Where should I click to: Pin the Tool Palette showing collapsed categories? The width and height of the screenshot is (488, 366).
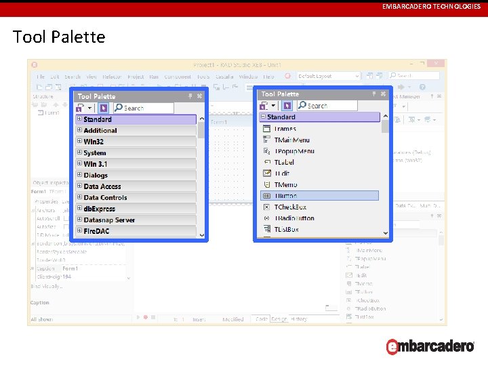(190, 96)
